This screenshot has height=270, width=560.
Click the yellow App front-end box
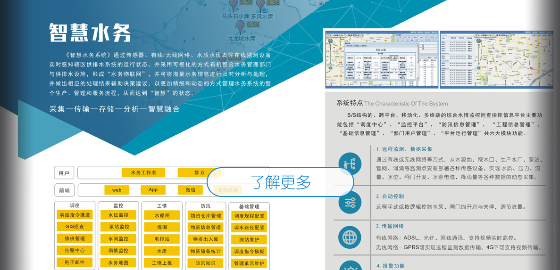pos(153,190)
